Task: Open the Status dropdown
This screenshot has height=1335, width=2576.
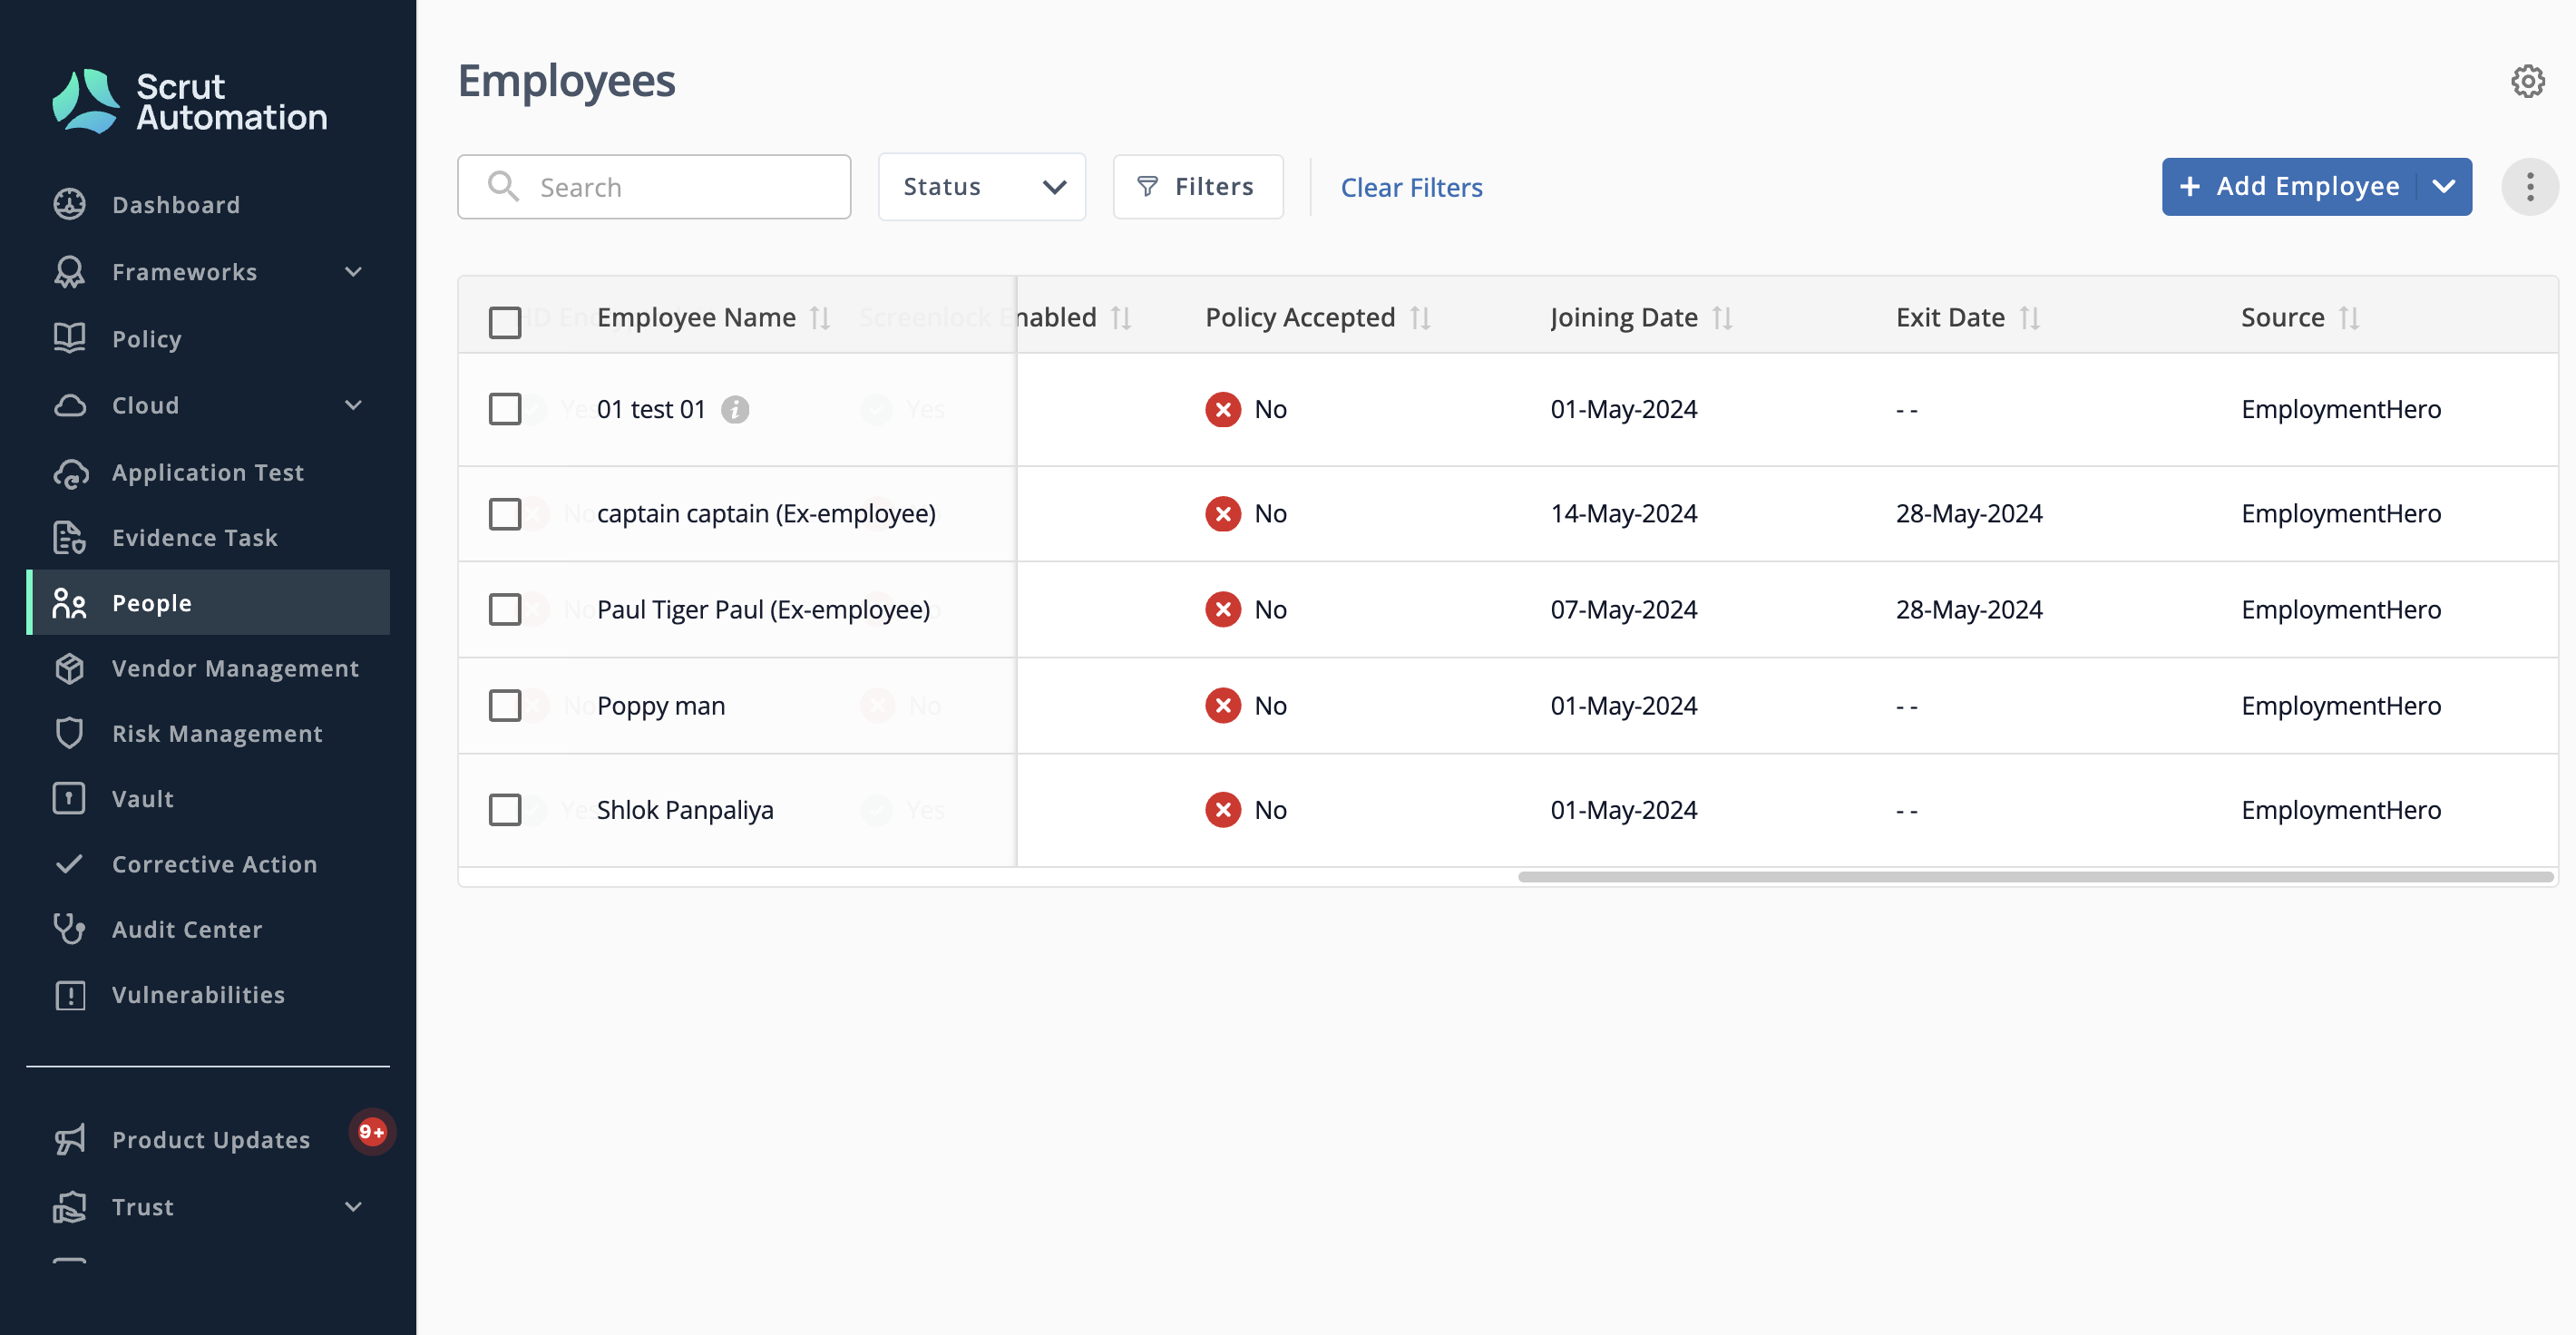Action: click(981, 186)
